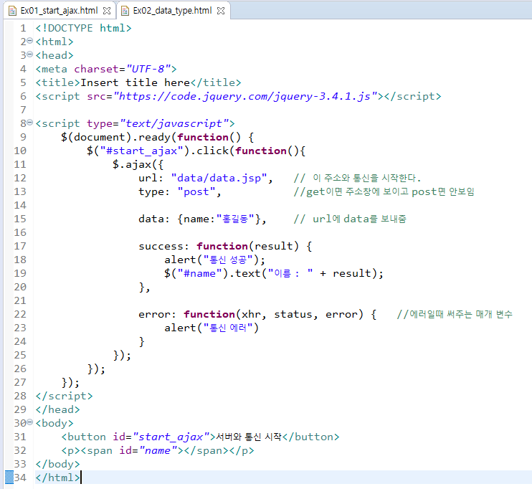Click the jquery-3.4.1.js URL on line 6
Image resolution: width=532 pixels, height=489 pixels.
246,96
